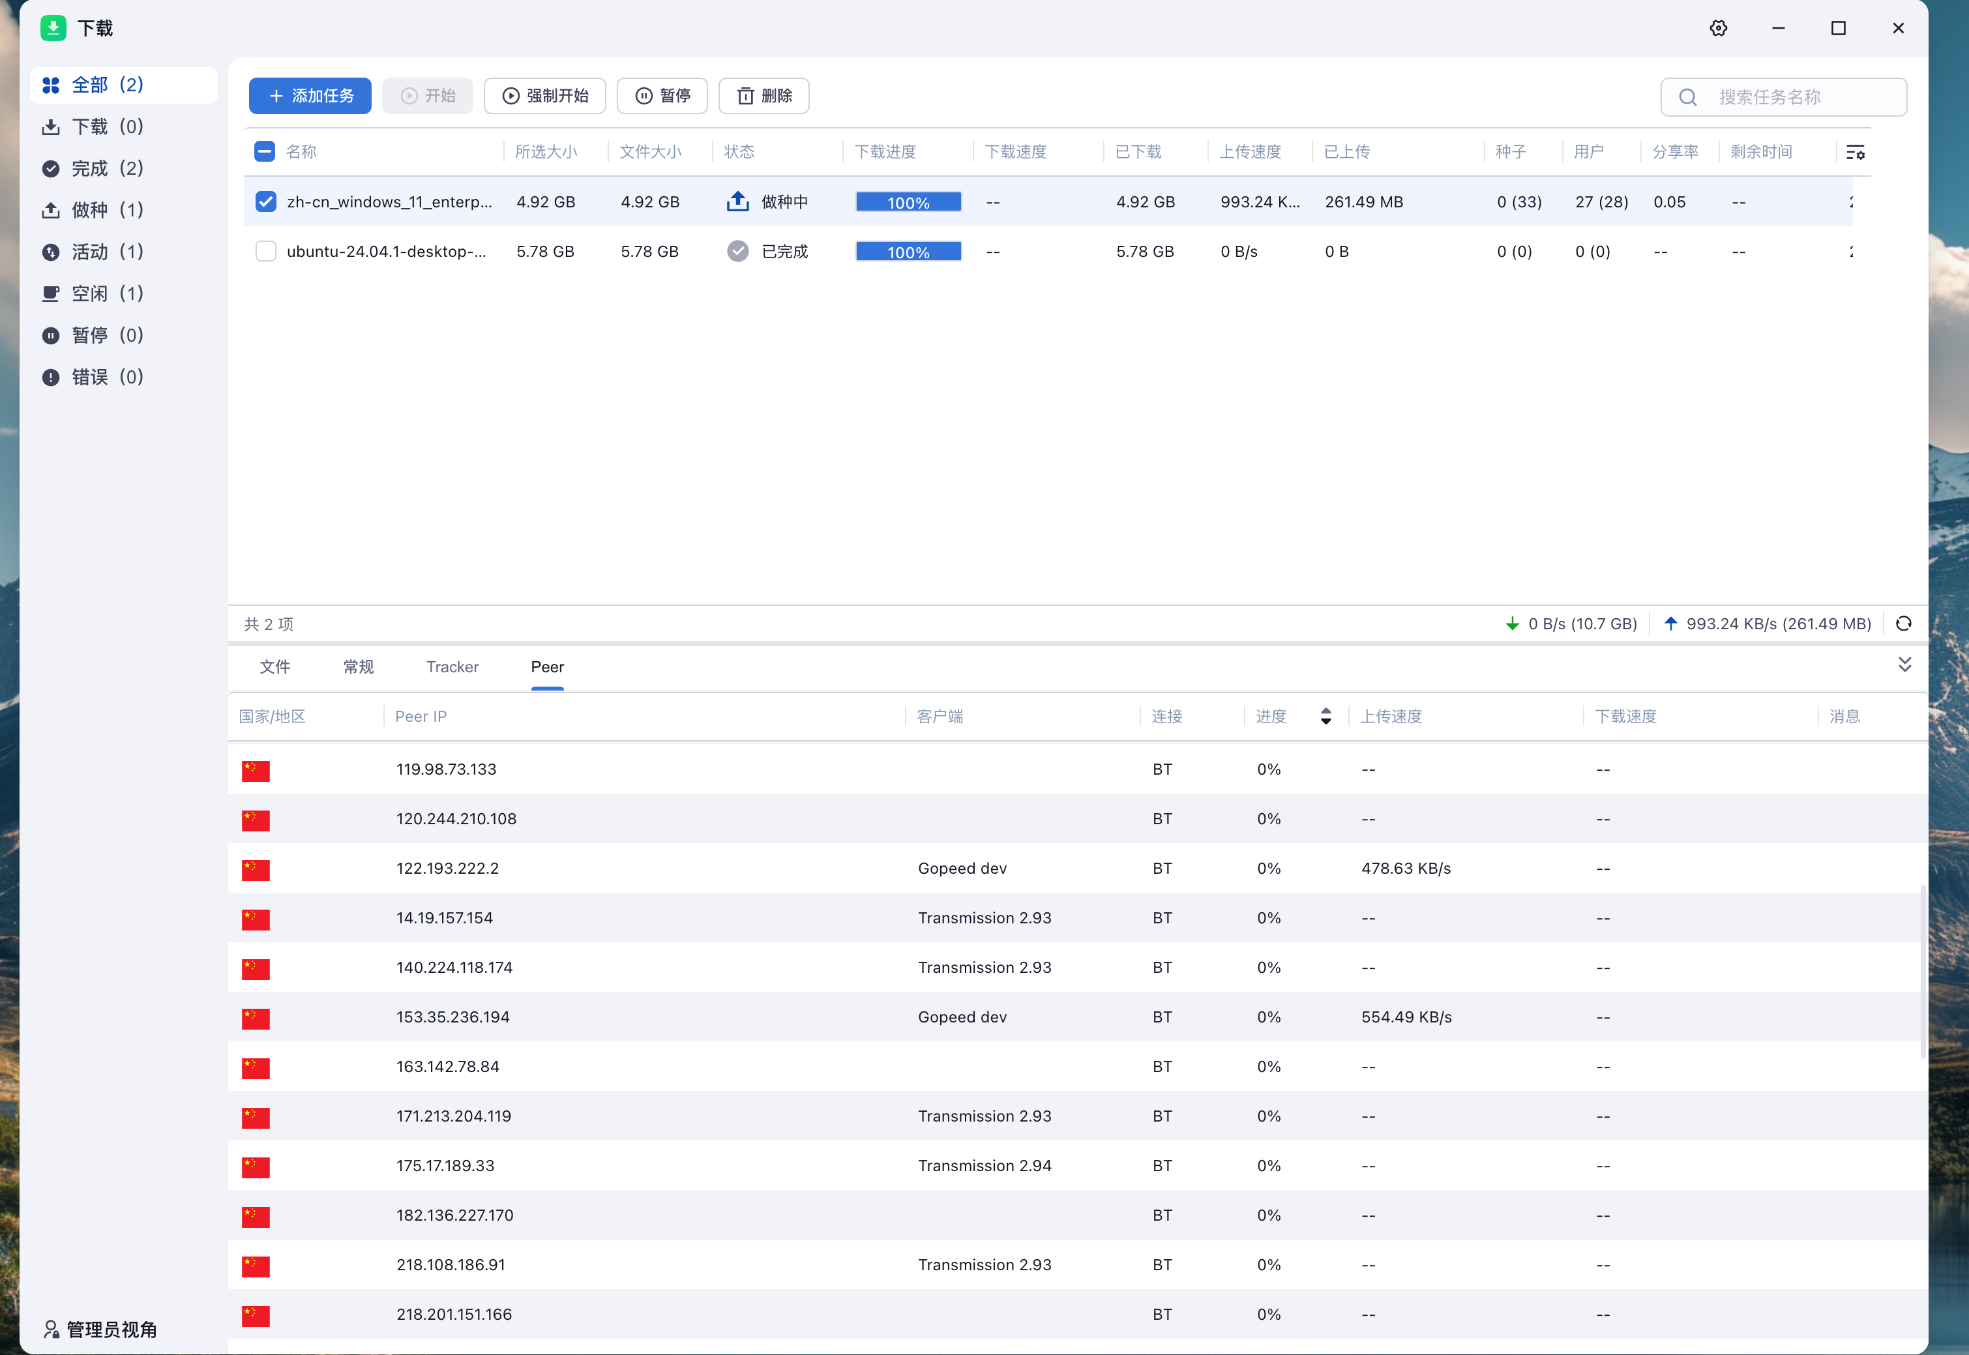Open the settings gear icon

(1718, 28)
